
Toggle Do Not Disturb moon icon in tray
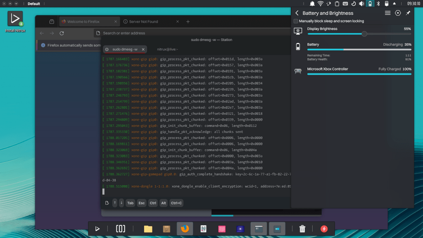(x=353, y=3)
